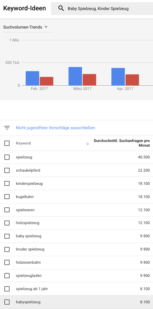Open Suchvolumen-Trends dropdown
The image size is (153, 309).
point(25,27)
